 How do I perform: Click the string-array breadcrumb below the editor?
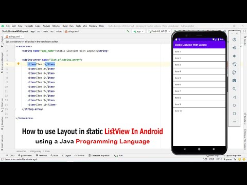[x=36, y=151]
